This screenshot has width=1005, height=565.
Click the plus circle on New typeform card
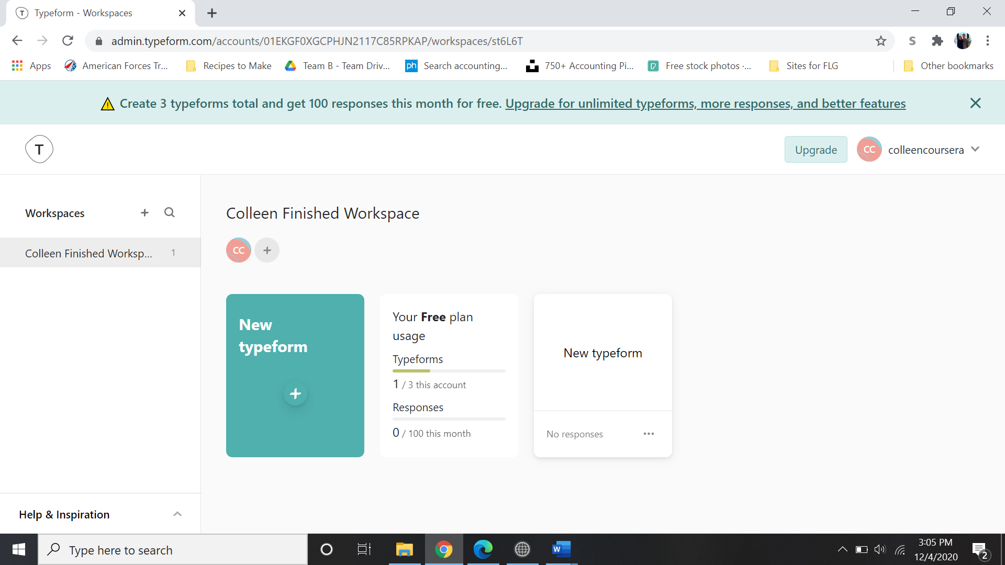tap(295, 394)
